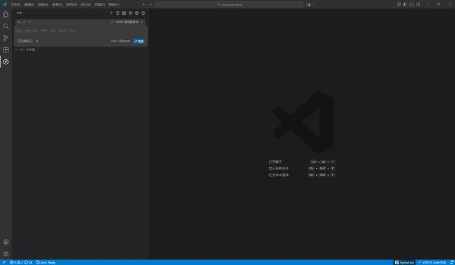455x265 pixels.
Task: Toggle secondary side bar visibility
Action: click(418, 5)
